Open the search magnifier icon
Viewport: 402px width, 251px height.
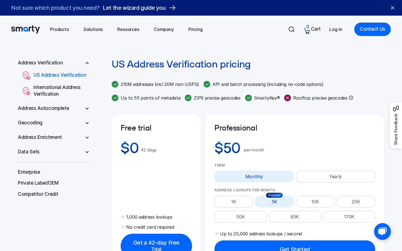click(291, 29)
